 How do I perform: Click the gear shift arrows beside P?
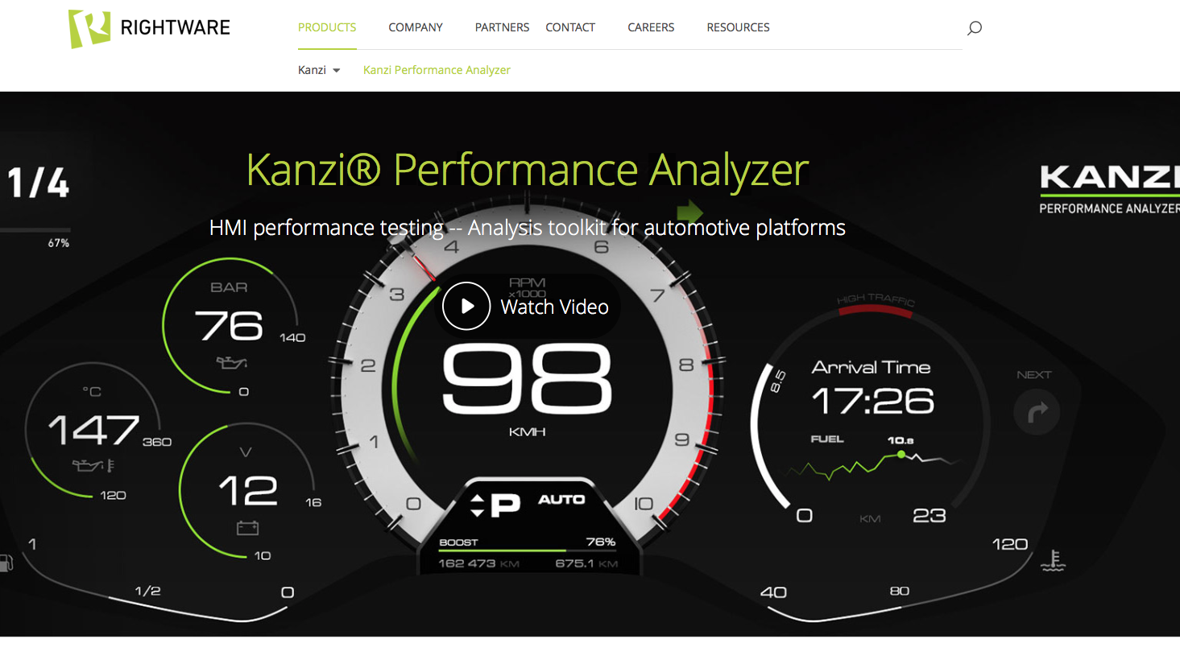[x=477, y=505]
